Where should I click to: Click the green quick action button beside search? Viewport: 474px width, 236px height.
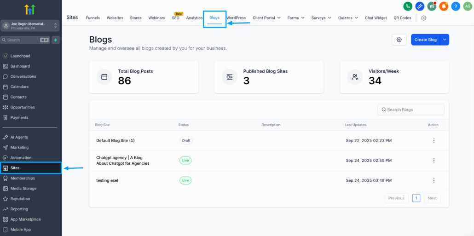click(x=56, y=40)
